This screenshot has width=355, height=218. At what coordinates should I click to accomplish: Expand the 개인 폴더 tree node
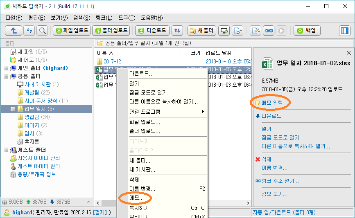click(6, 68)
